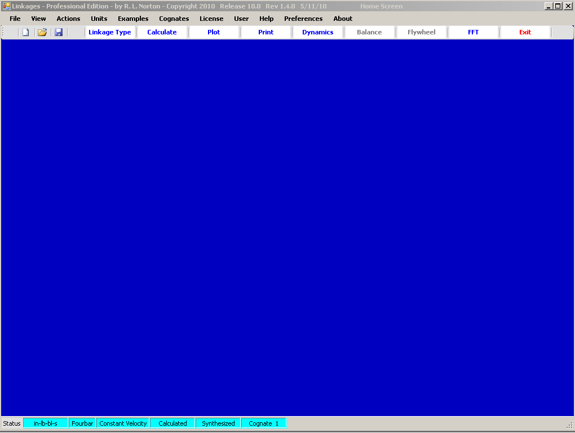The height and width of the screenshot is (433, 575).
Task: Open the Preferences menu
Action: pyautogui.click(x=303, y=19)
